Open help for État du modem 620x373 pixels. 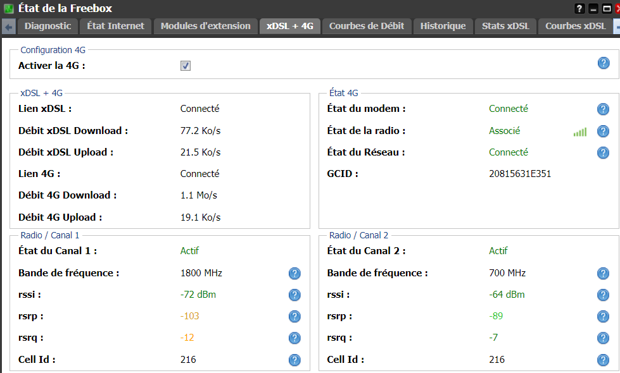(604, 109)
